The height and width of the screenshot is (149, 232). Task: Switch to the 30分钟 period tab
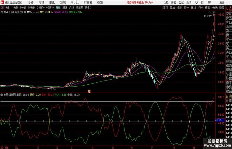41,8
